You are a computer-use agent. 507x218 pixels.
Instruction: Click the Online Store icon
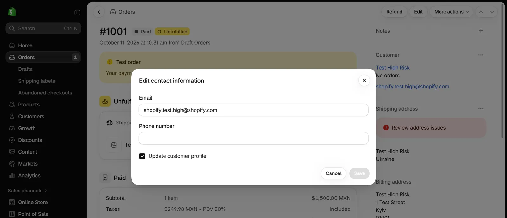[12, 202]
